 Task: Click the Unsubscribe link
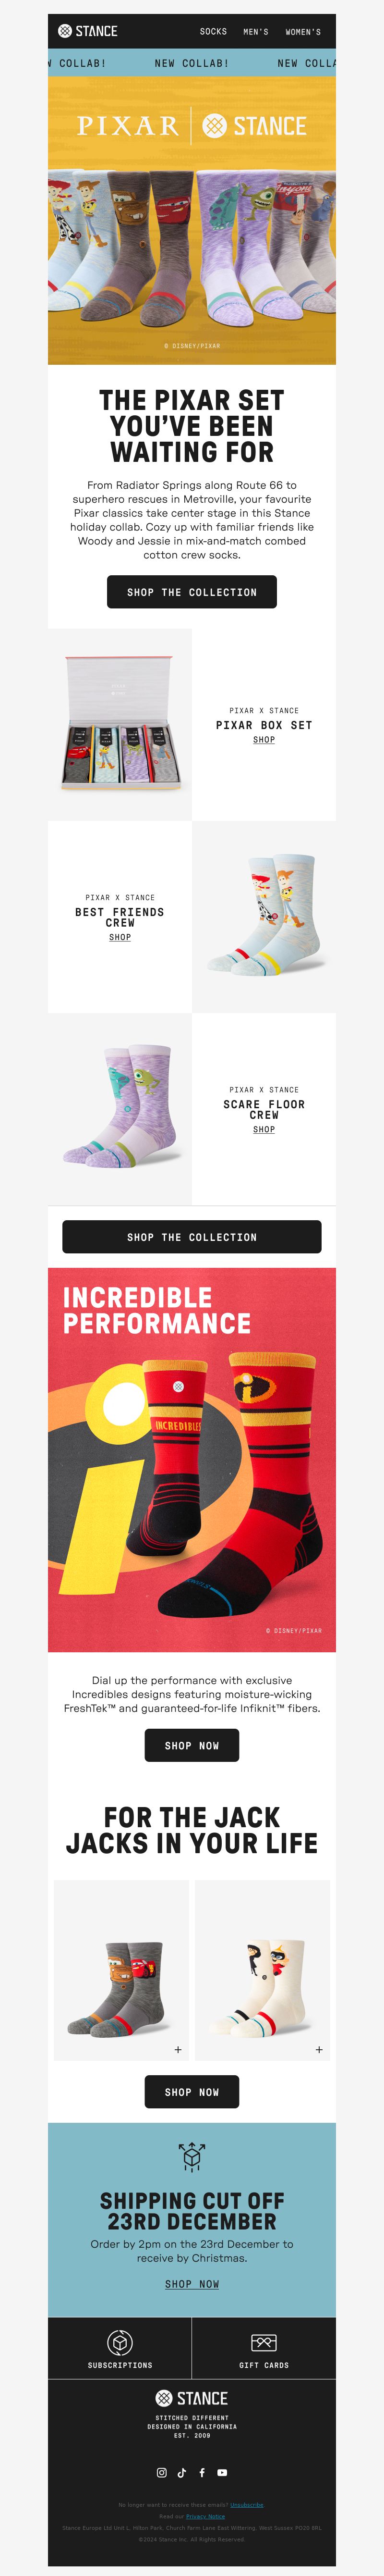[247, 2505]
